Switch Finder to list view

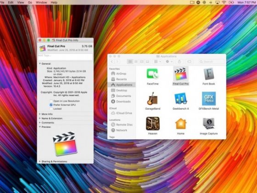136,62
